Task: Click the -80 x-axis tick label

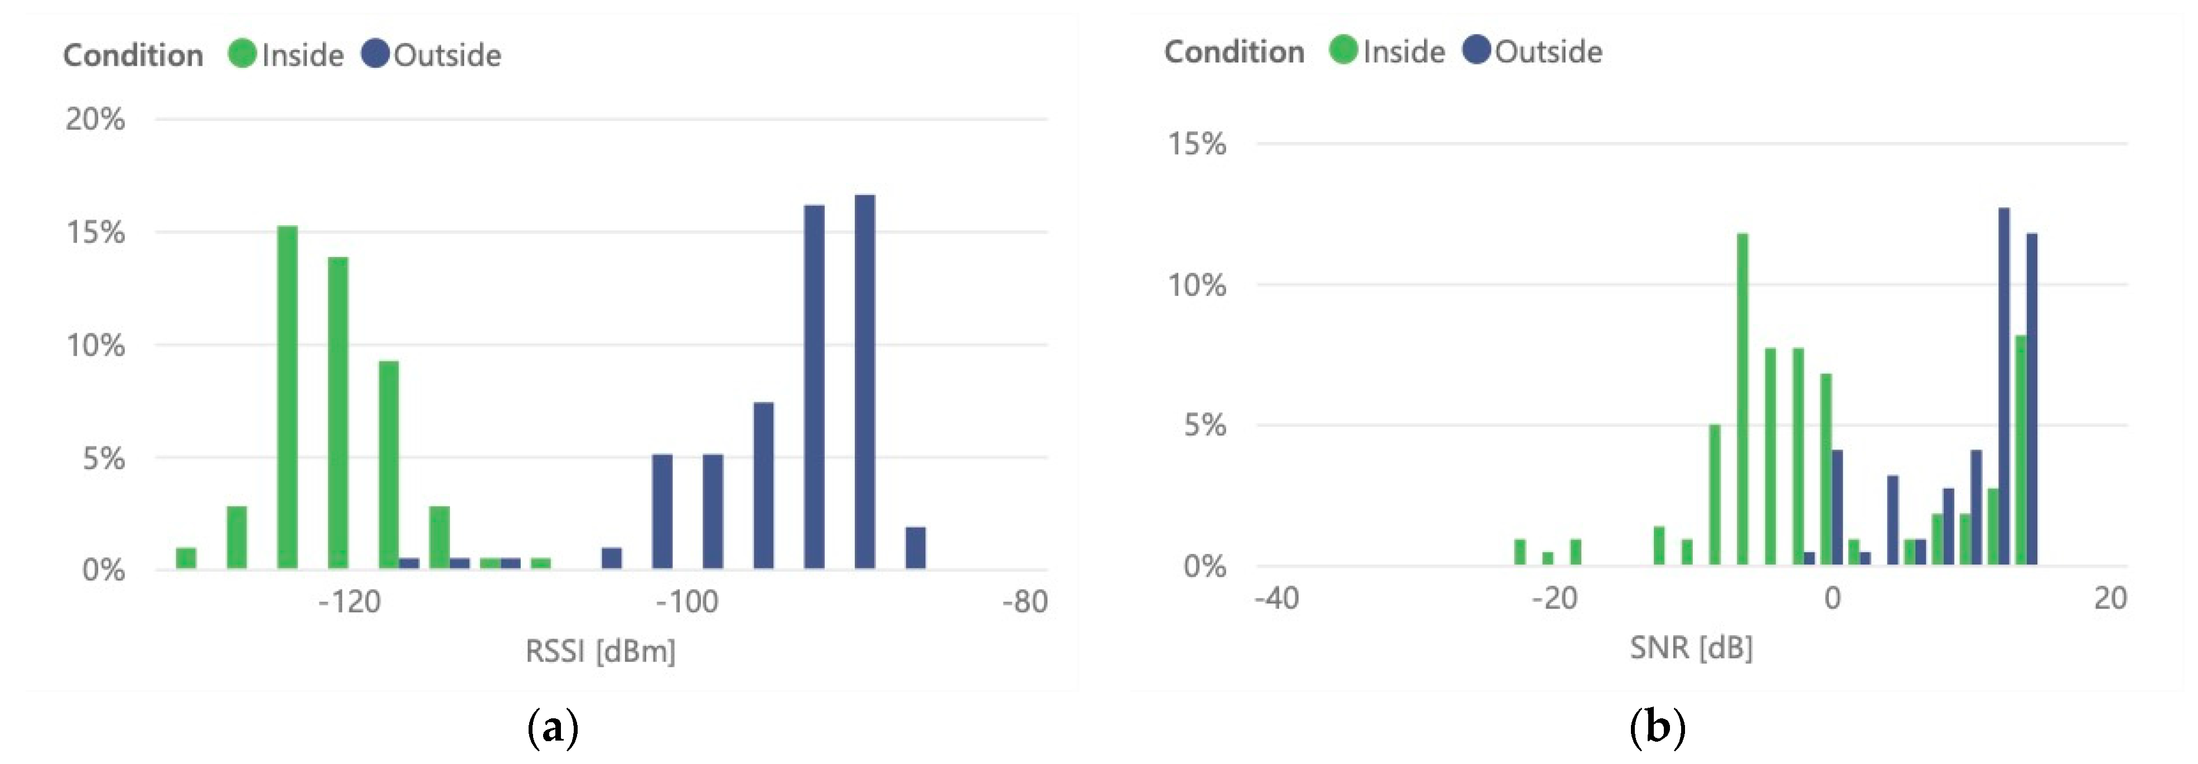Action: [x=1024, y=602]
